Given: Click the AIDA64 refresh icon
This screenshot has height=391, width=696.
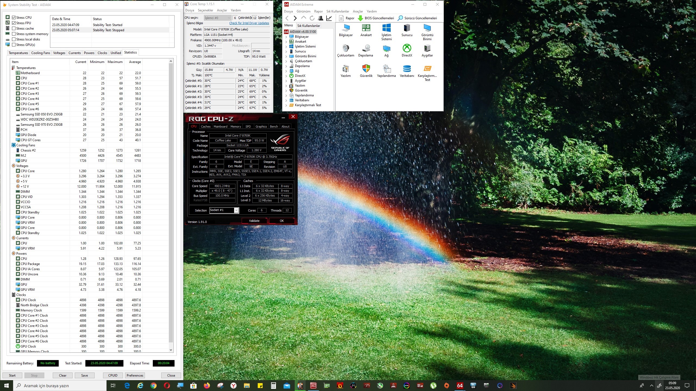Looking at the screenshot, I should coord(312,18).
